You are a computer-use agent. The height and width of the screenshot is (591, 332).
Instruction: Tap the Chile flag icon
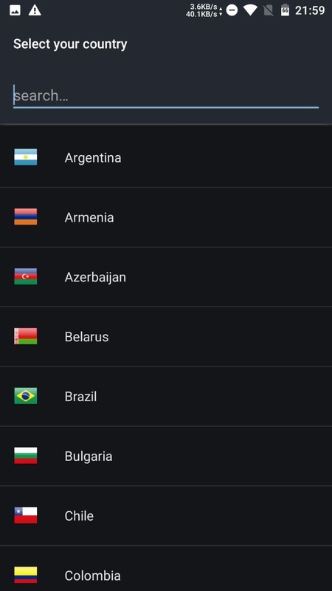tap(26, 515)
